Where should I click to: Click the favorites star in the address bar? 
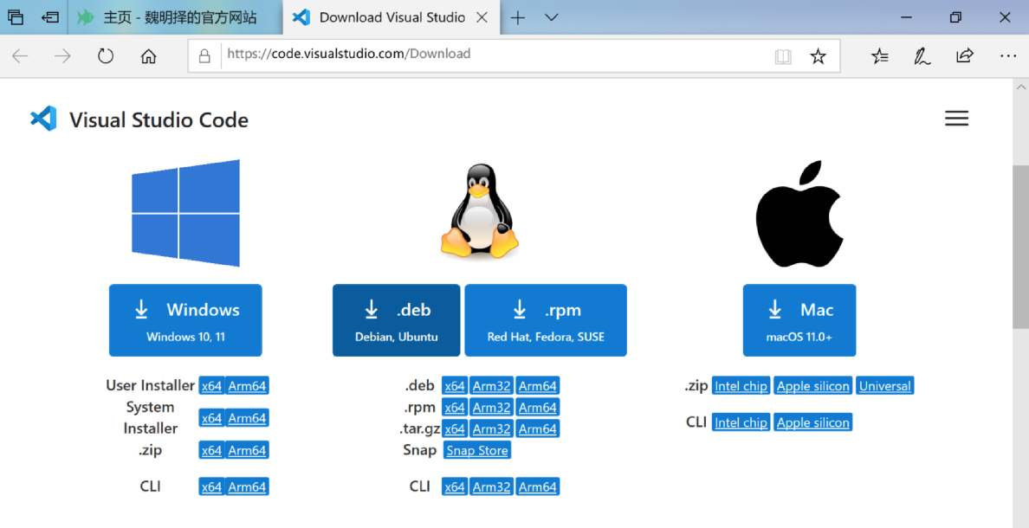click(818, 55)
